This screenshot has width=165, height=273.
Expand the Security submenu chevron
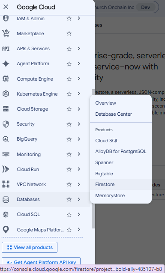click(79, 124)
